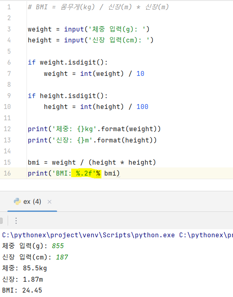Screen dimensions: 233x297
Task: Click the stop button at the run toolbar edge
Action: 1,221
